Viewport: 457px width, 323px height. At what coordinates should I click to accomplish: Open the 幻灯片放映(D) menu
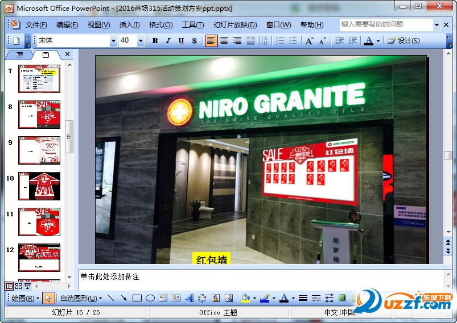coord(235,25)
